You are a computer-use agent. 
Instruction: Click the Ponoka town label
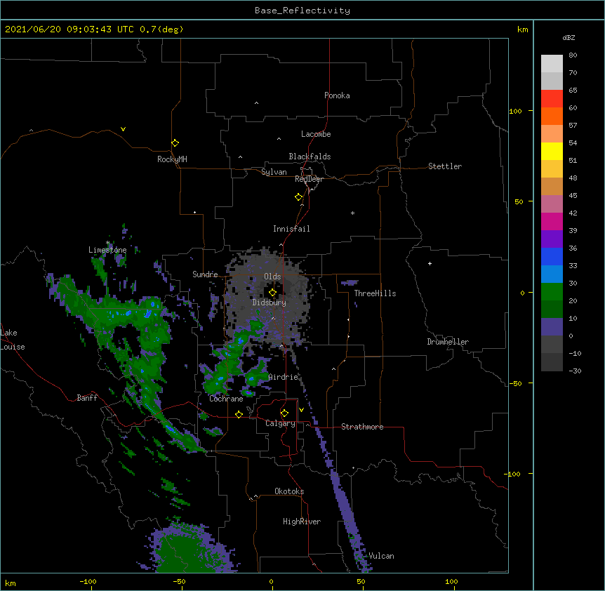point(337,95)
